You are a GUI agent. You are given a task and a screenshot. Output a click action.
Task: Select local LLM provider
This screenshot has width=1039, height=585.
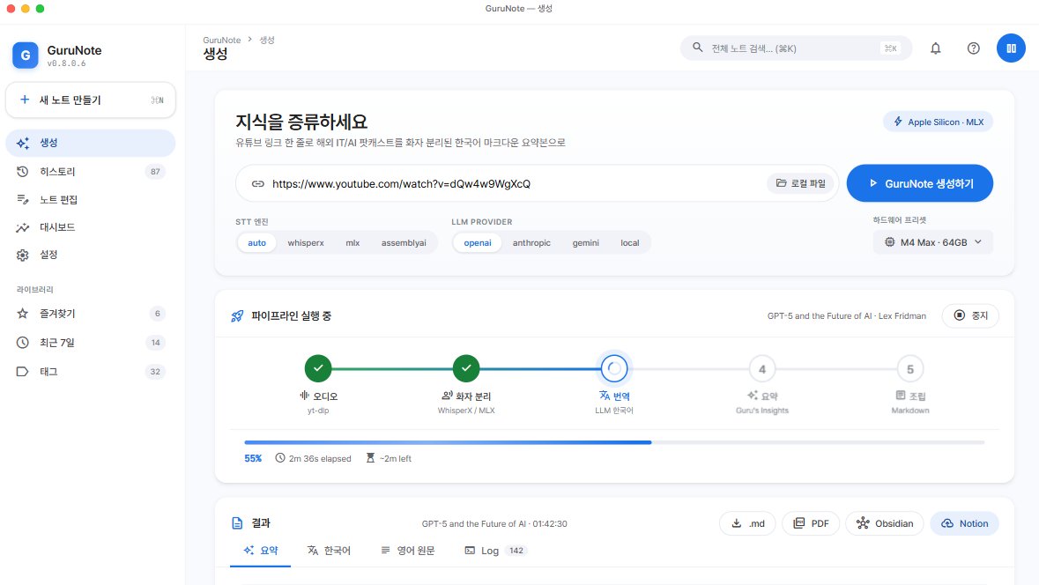[x=629, y=243]
